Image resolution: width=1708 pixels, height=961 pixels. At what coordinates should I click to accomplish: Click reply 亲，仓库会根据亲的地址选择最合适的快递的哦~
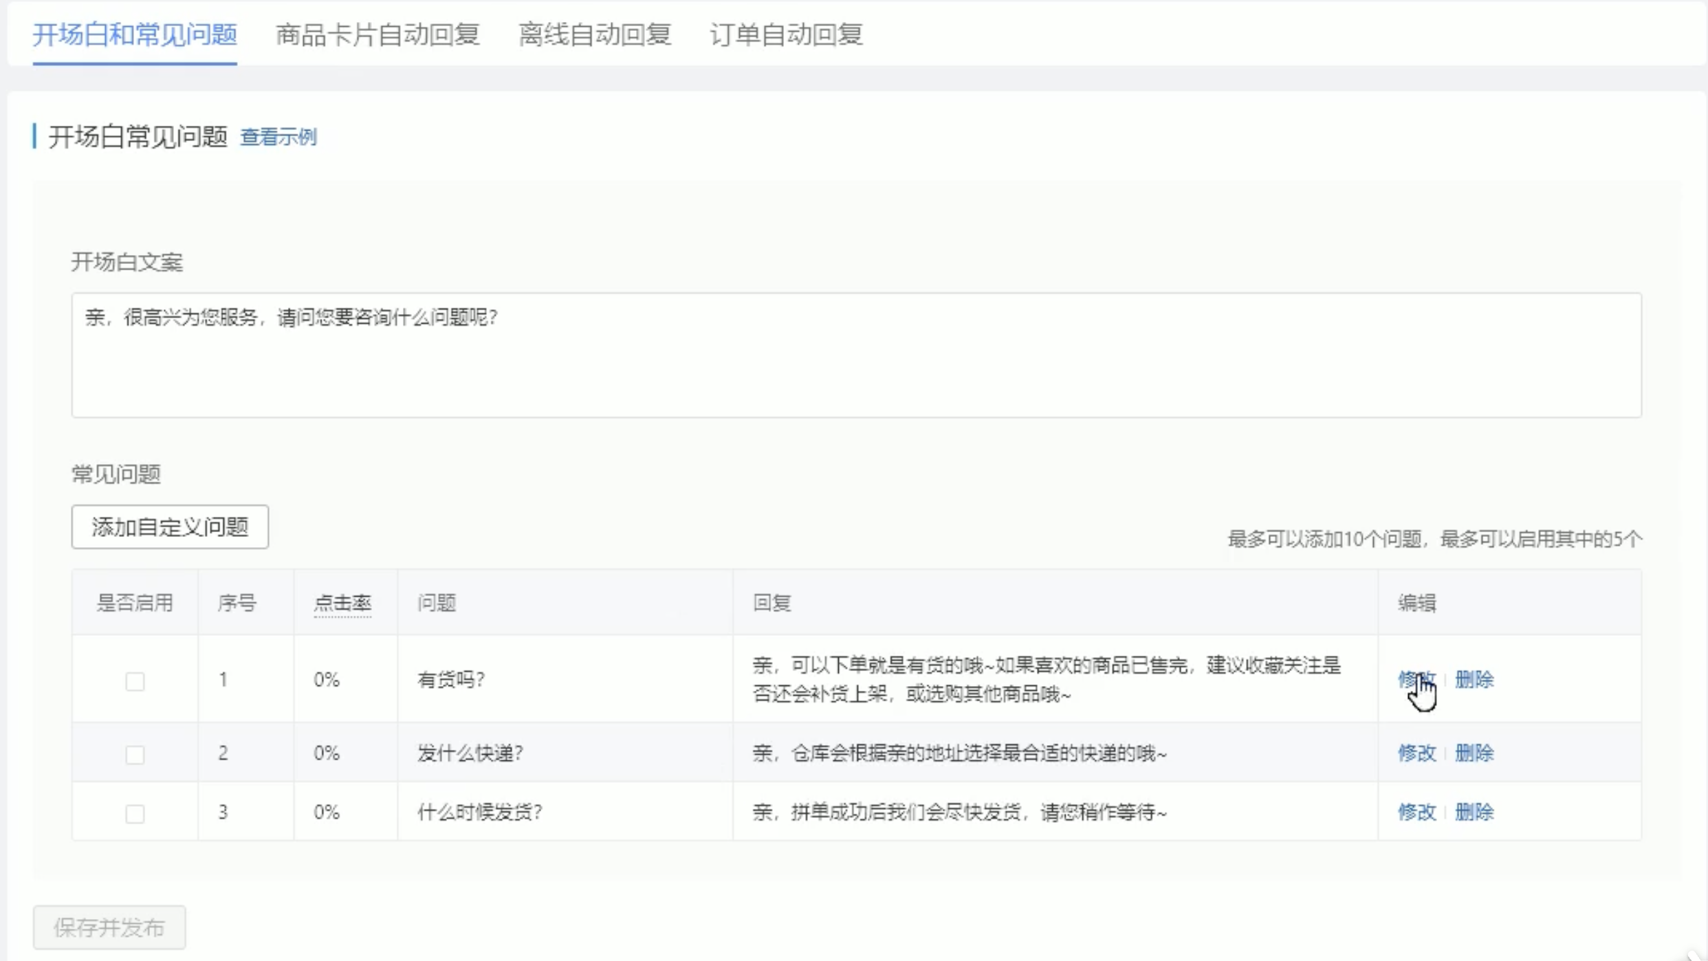(x=959, y=753)
